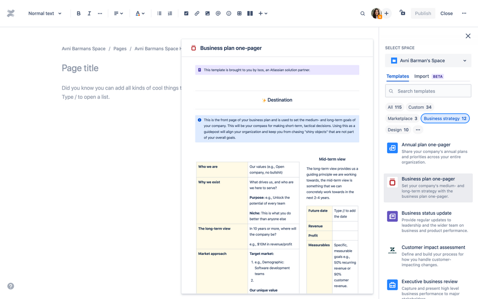
Task: Filter templates by Design 10
Action: [x=398, y=130]
